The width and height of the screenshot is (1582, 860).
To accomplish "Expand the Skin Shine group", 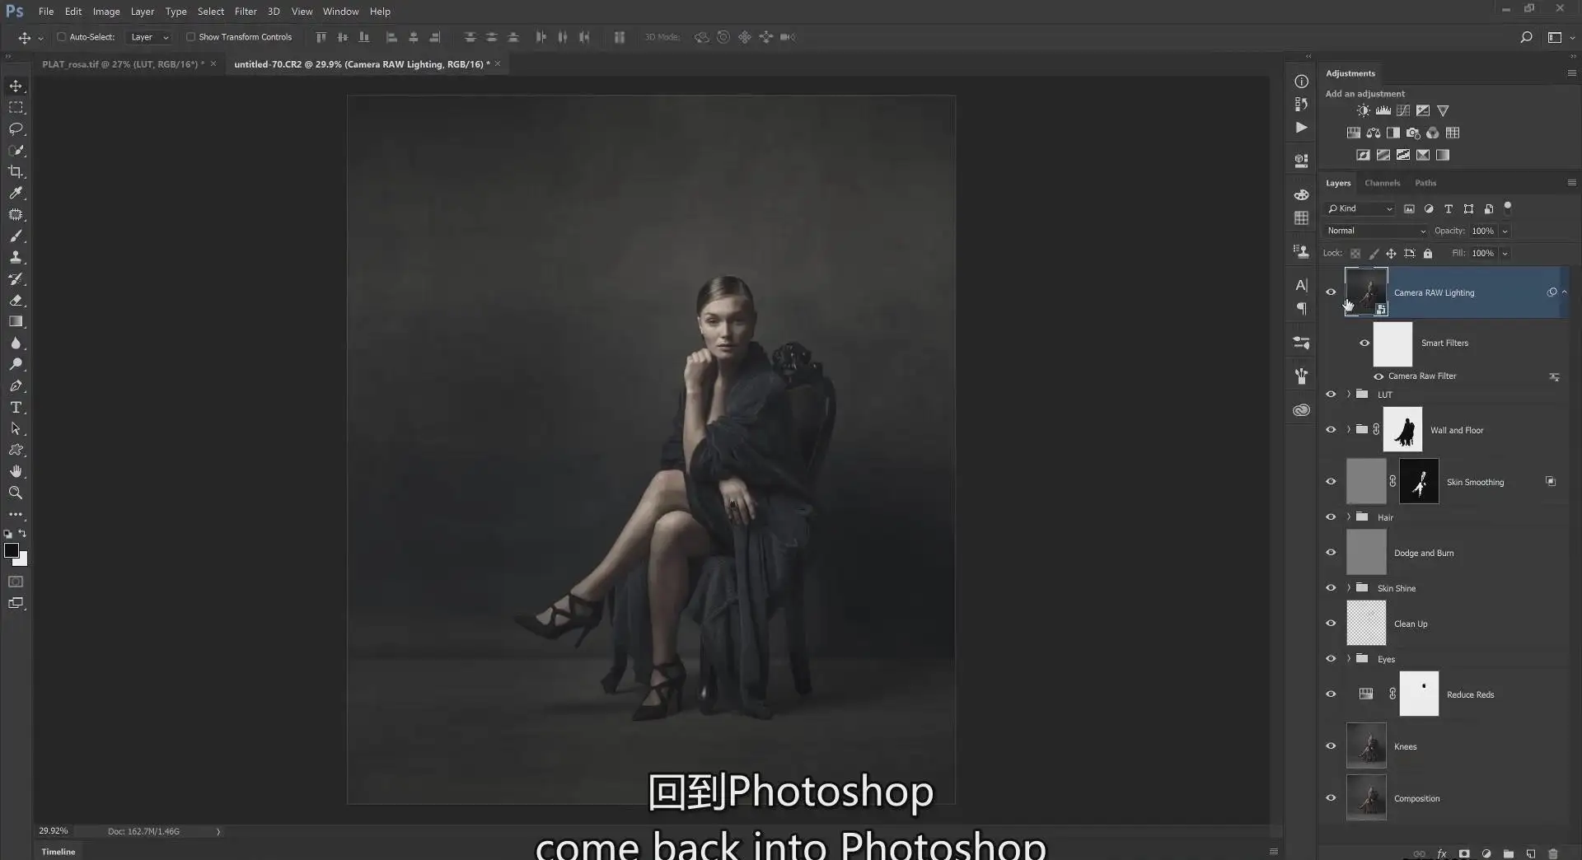I will click(1349, 588).
